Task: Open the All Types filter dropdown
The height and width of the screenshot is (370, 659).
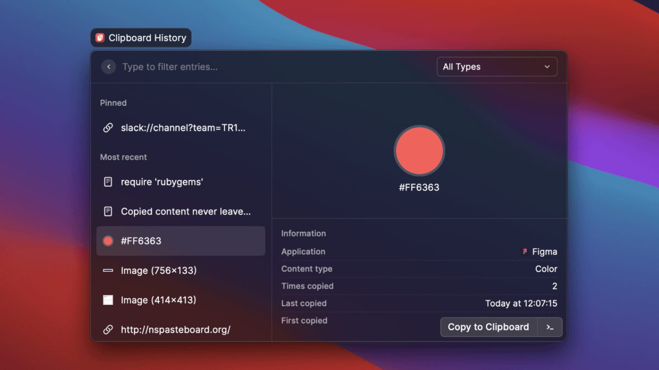Action: [496, 67]
